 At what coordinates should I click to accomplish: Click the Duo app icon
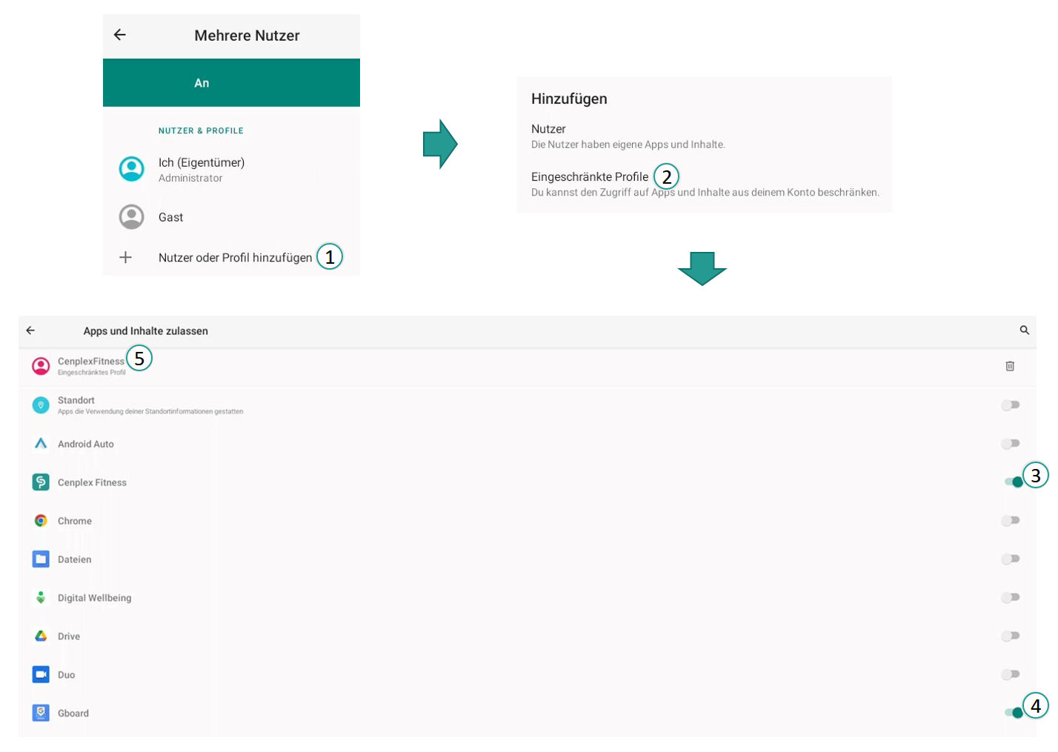41,675
